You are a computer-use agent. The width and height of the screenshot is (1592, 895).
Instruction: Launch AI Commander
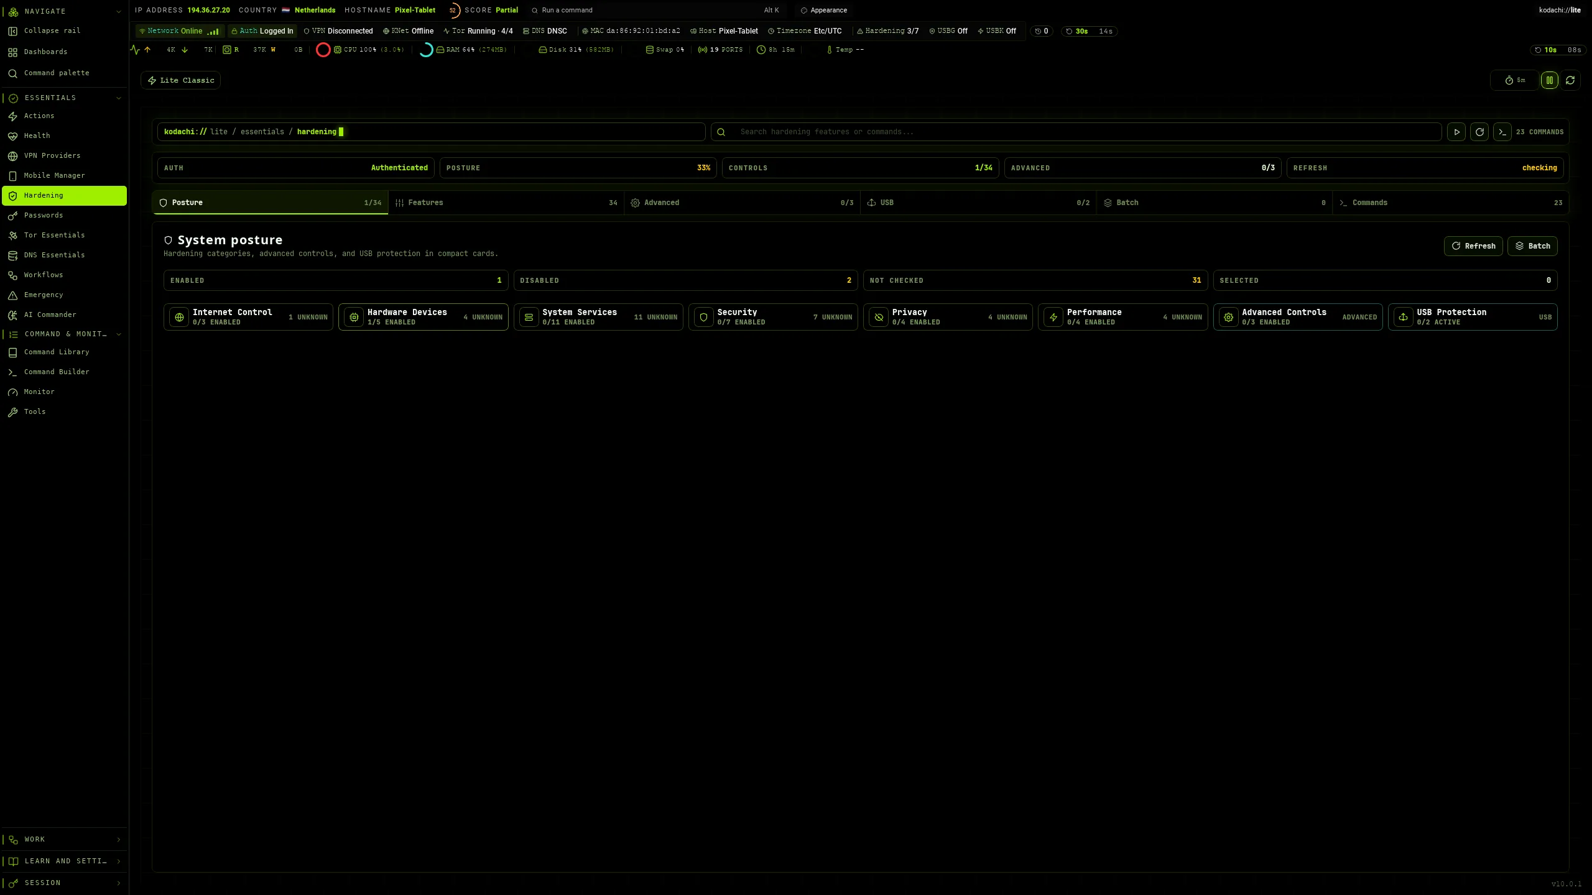coord(64,314)
